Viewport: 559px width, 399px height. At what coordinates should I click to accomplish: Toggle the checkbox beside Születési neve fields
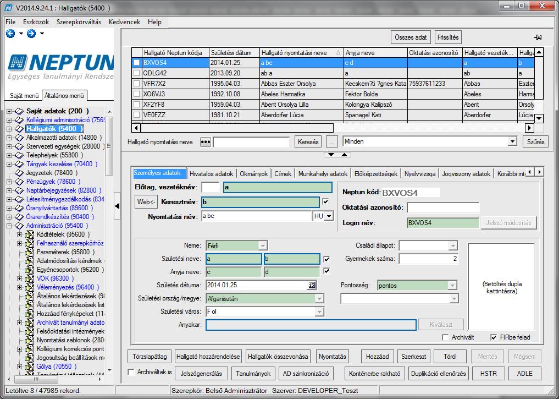[326, 259]
